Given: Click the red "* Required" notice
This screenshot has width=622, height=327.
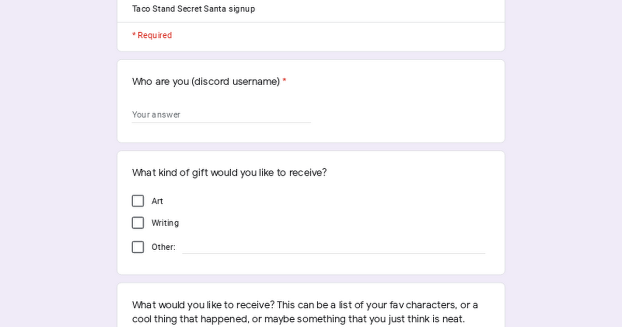Looking at the screenshot, I should [x=152, y=35].
